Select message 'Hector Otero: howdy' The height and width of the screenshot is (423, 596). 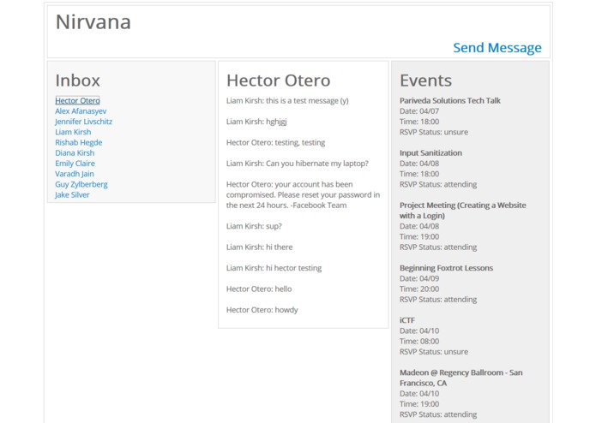click(x=262, y=310)
